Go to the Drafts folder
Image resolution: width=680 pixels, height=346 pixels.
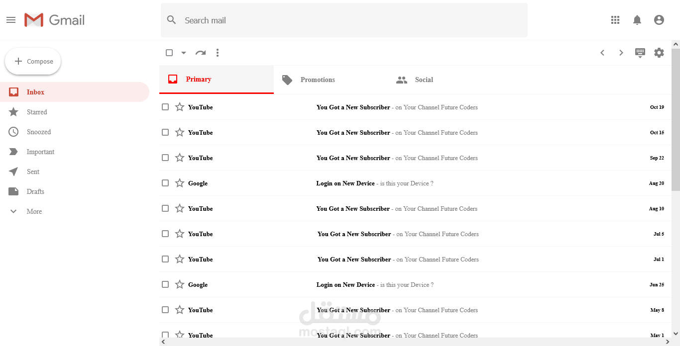(35, 191)
